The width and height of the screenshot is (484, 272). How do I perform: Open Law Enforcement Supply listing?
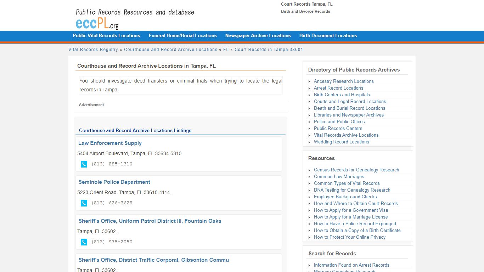pyautogui.click(x=110, y=143)
